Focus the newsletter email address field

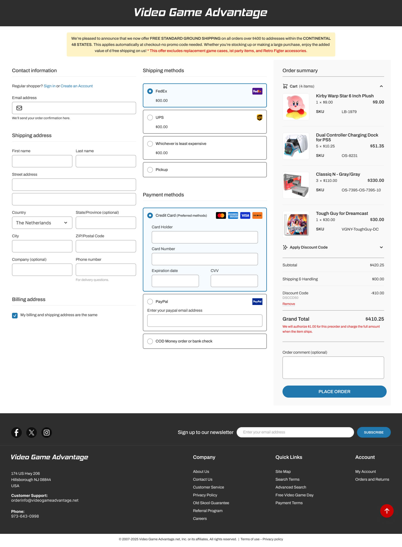pyautogui.click(x=295, y=432)
